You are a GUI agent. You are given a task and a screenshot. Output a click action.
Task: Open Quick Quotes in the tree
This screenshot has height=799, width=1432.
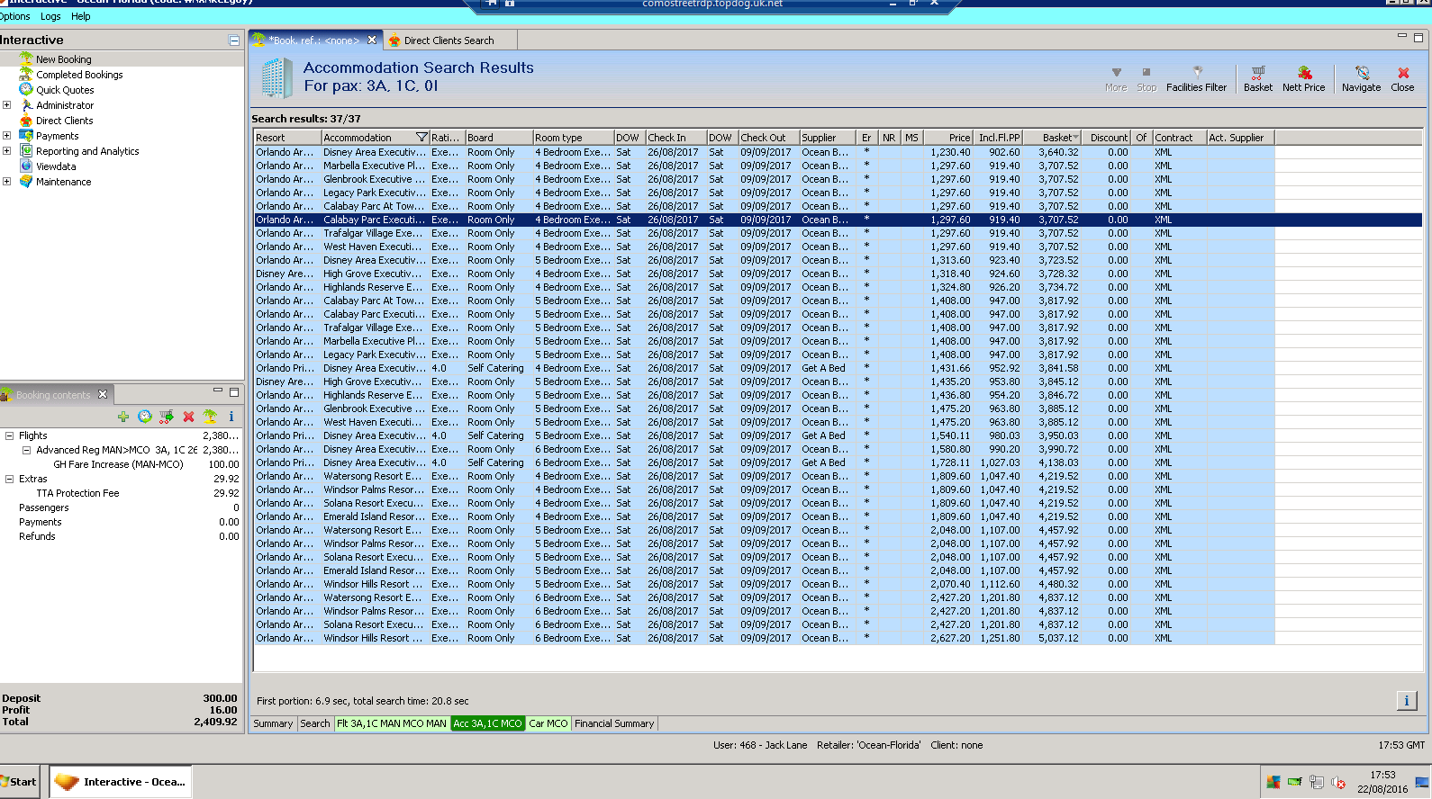65,90
